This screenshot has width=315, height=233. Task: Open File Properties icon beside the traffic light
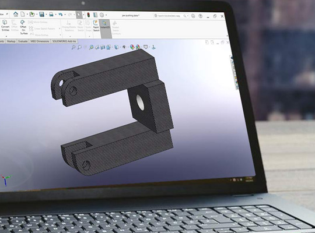(95, 15)
